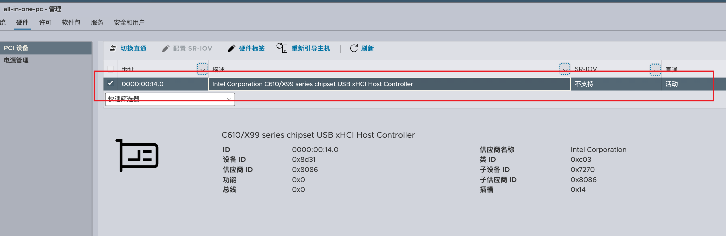Click the hardware label pencil icon

[231, 48]
